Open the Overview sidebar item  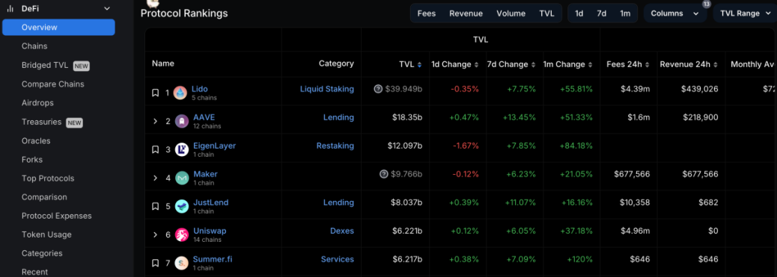pyautogui.click(x=58, y=27)
